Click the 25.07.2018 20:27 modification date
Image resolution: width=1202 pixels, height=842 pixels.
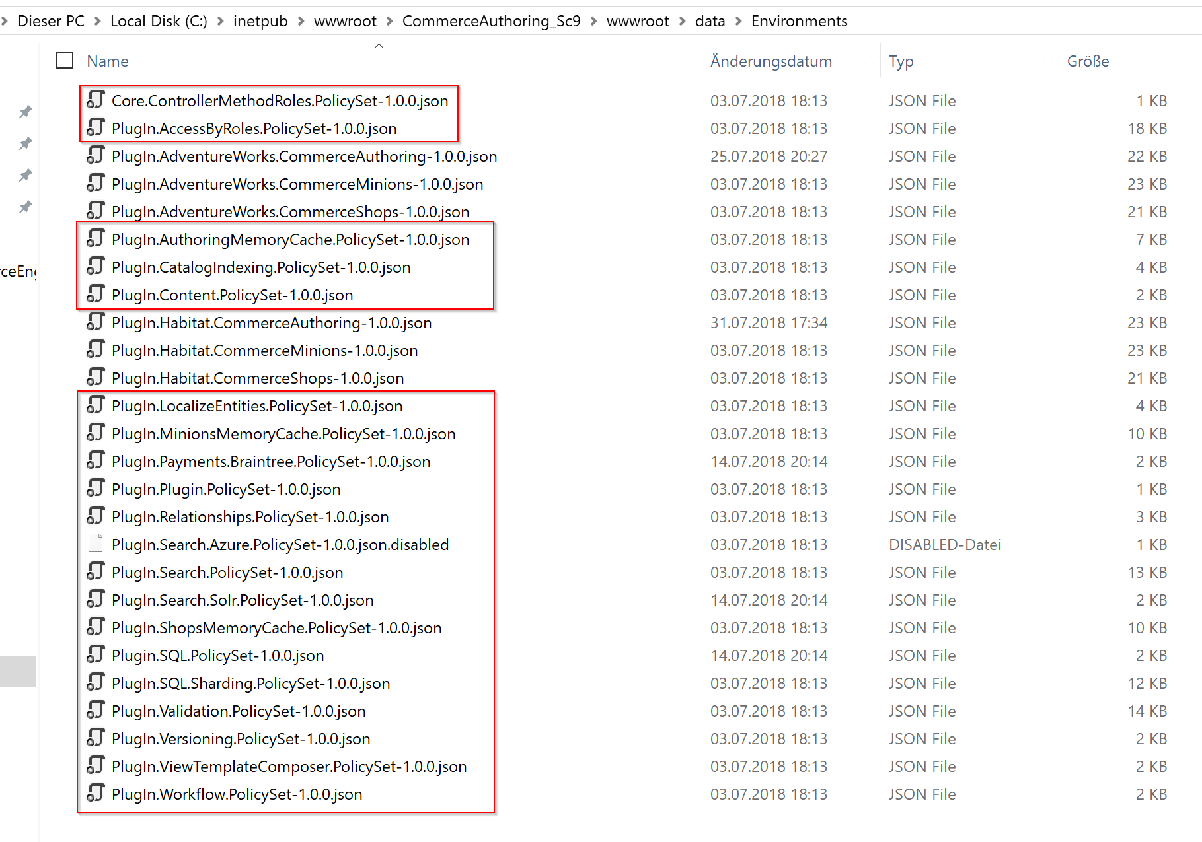pos(769,157)
